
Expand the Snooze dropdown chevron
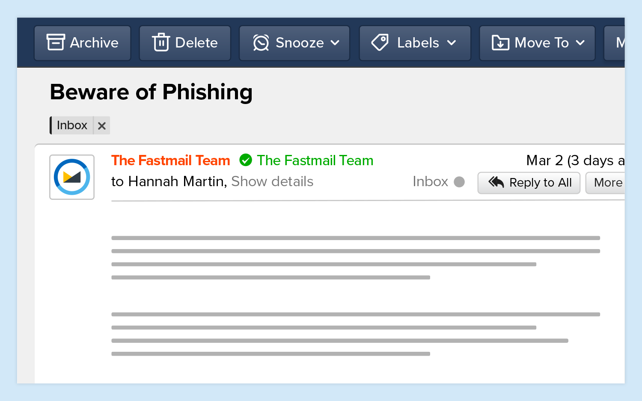point(335,43)
